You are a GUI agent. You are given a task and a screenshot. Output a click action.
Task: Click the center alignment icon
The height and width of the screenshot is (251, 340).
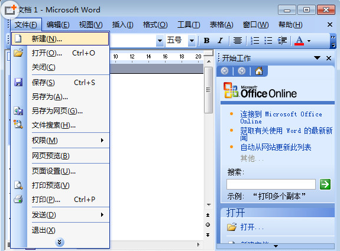point(238,41)
